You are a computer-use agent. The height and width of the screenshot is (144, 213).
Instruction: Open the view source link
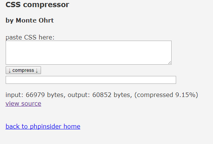pos(23,103)
